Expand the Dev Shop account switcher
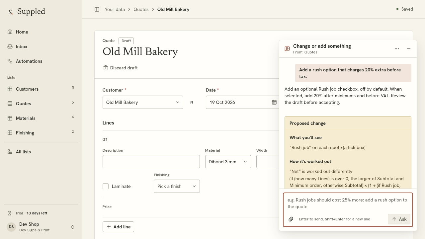 tap(41, 227)
